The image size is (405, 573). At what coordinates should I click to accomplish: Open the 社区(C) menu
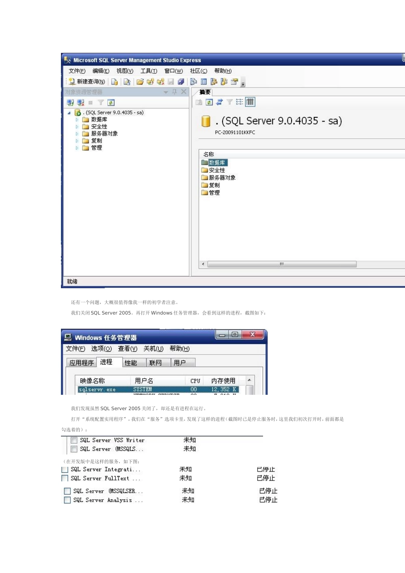(x=199, y=71)
